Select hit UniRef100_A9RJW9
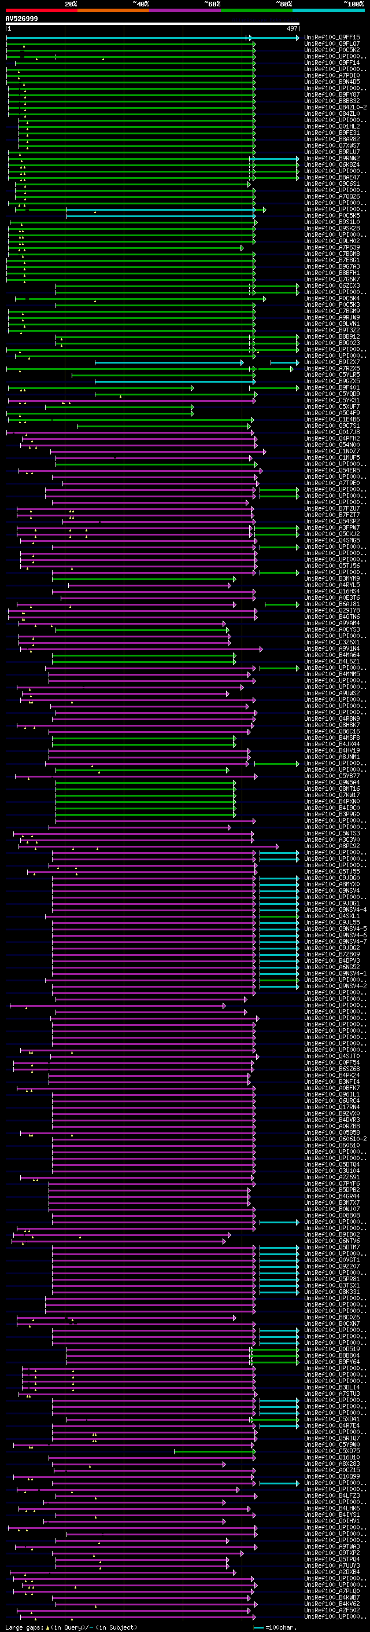 (332, 318)
